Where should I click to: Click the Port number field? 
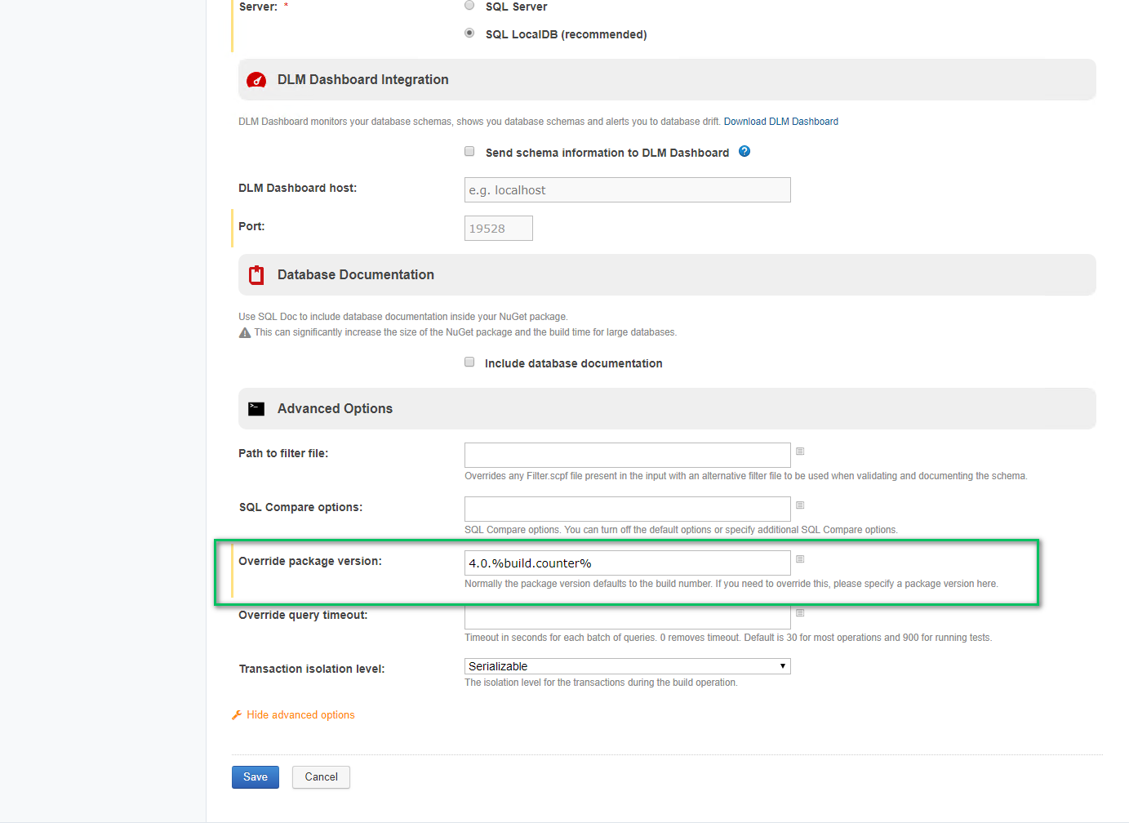coord(498,229)
